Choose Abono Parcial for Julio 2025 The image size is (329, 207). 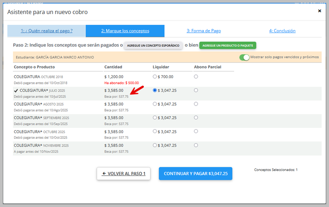pyautogui.click(x=196, y=90)
